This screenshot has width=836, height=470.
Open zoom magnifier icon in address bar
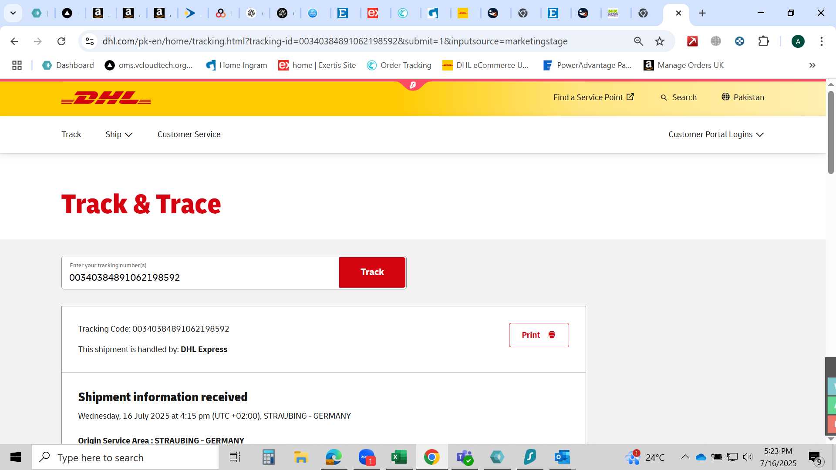coord(638,41)
